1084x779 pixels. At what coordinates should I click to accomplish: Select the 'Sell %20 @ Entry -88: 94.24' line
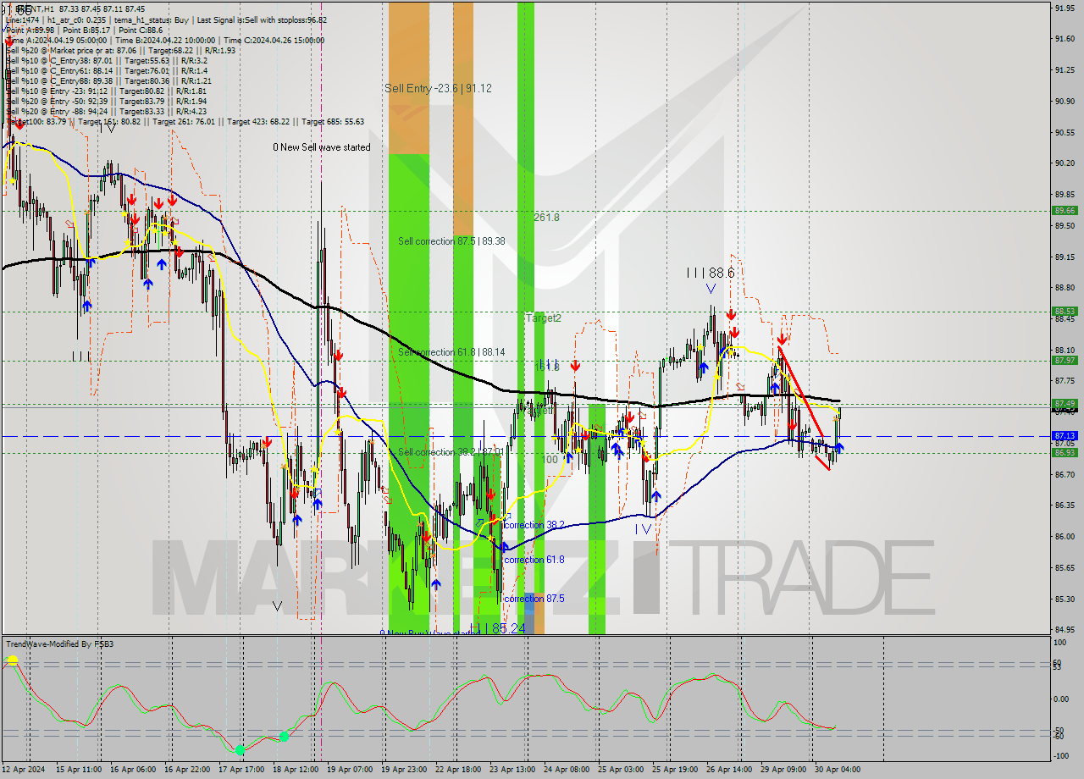pos(106,111)
